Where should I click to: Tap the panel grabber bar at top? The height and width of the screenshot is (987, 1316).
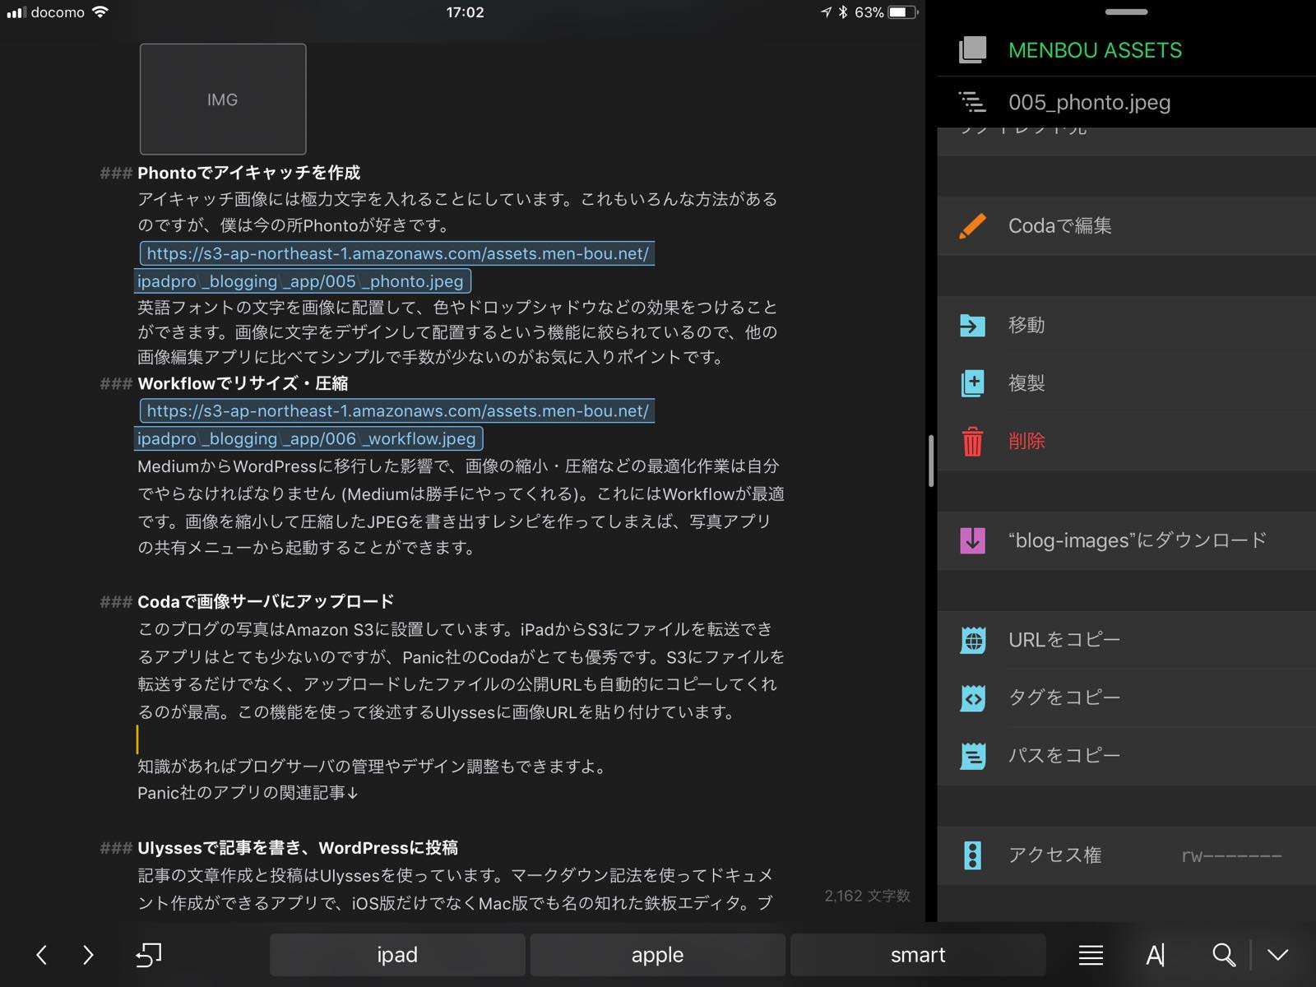click(x=1126, y=12)
